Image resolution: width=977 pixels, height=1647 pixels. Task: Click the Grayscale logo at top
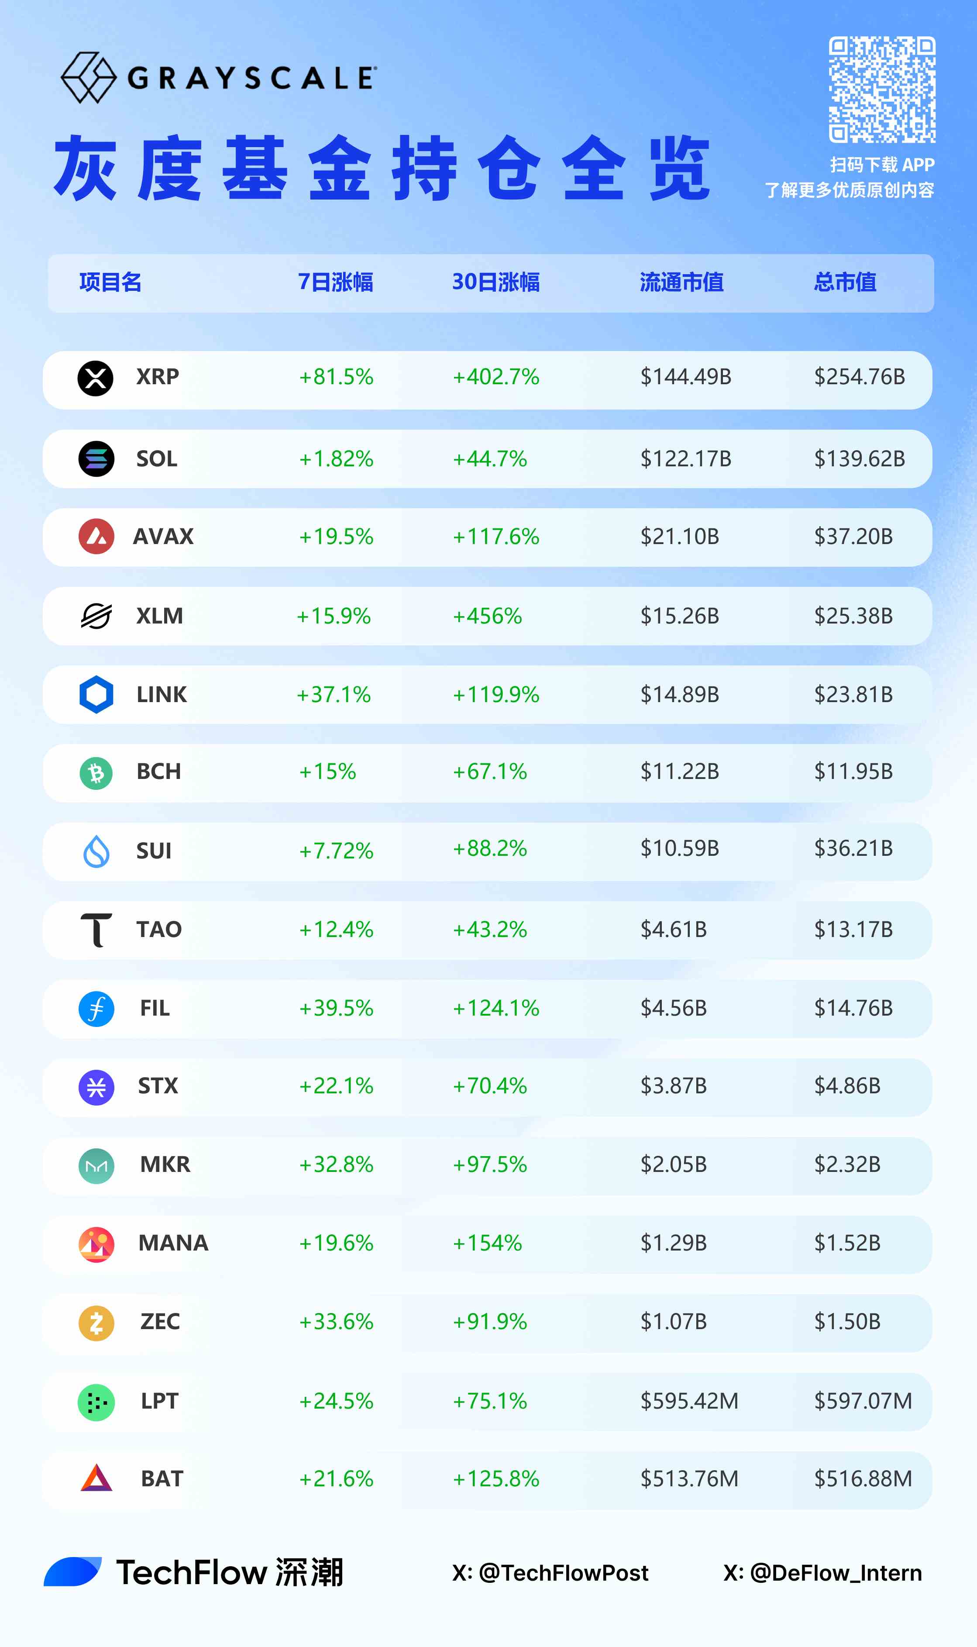[219, 78]
